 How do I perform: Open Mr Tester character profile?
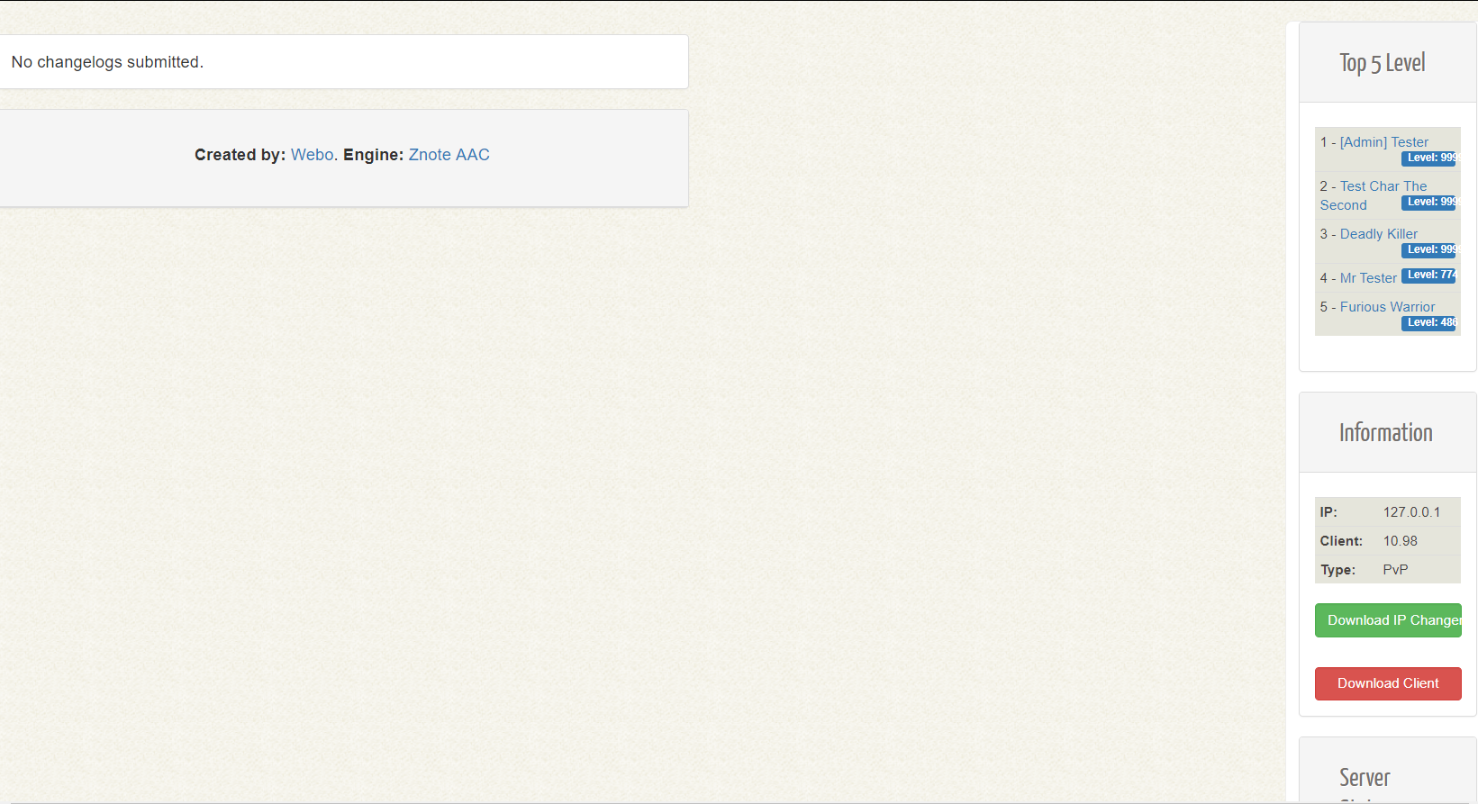click(x=1368, y=278)
